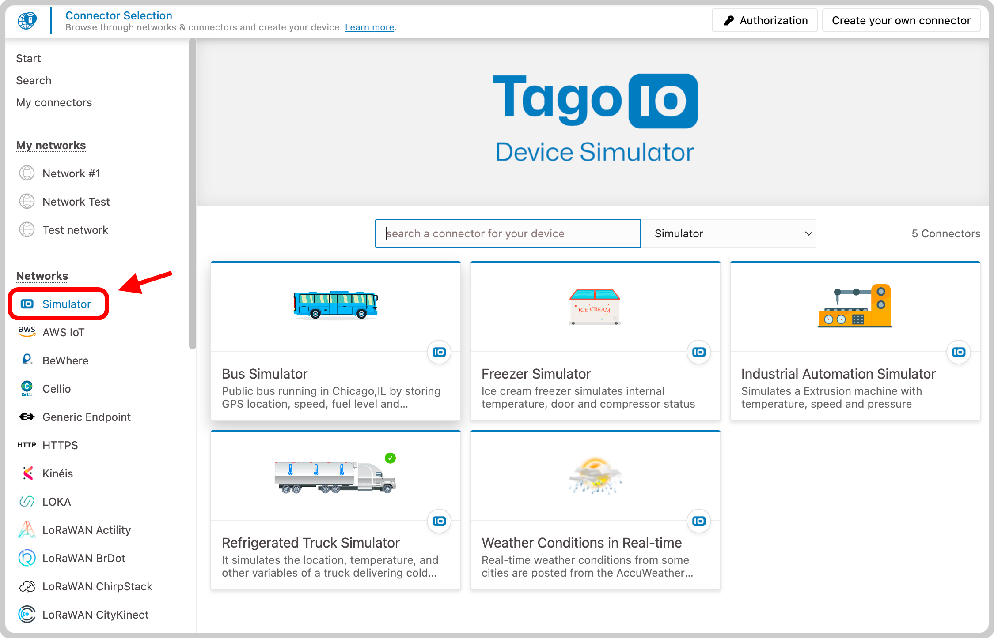The image size is (994, 638).
Task: Click the IO badge on Freezer Simulator card
Action: click(699, 352)
